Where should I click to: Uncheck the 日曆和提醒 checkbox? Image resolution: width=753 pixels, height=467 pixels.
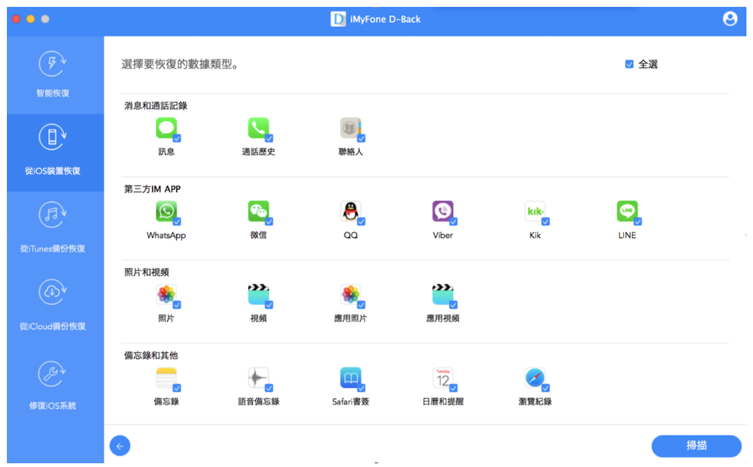point(453,388)
